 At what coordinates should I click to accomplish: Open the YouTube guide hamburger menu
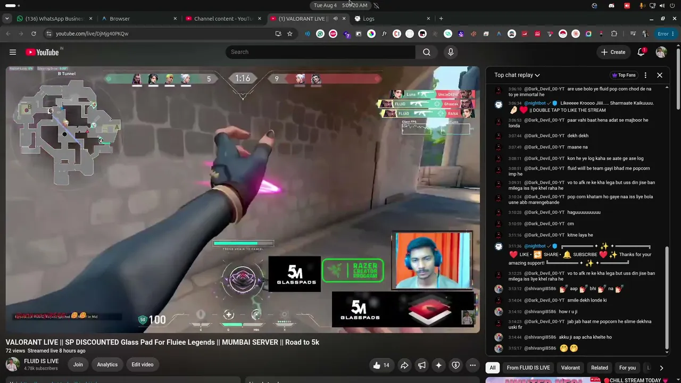[x=13, y=52]
